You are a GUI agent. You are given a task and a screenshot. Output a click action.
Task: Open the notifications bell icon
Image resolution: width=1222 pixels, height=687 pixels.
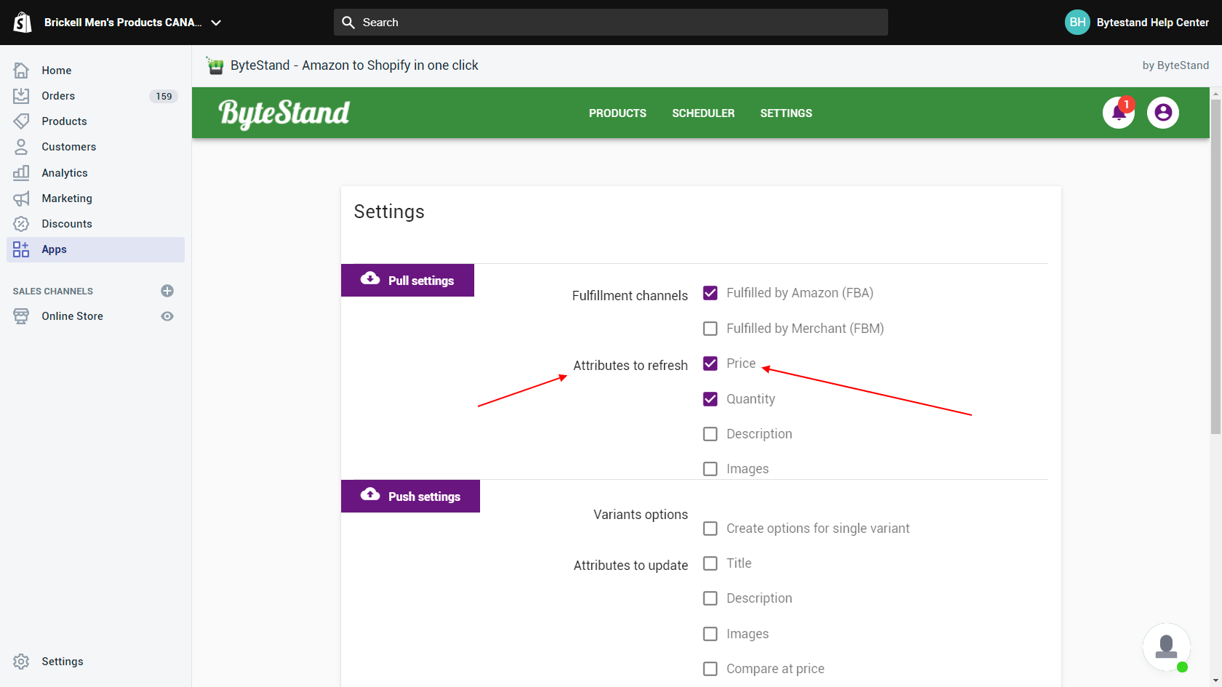point(1119,113)
